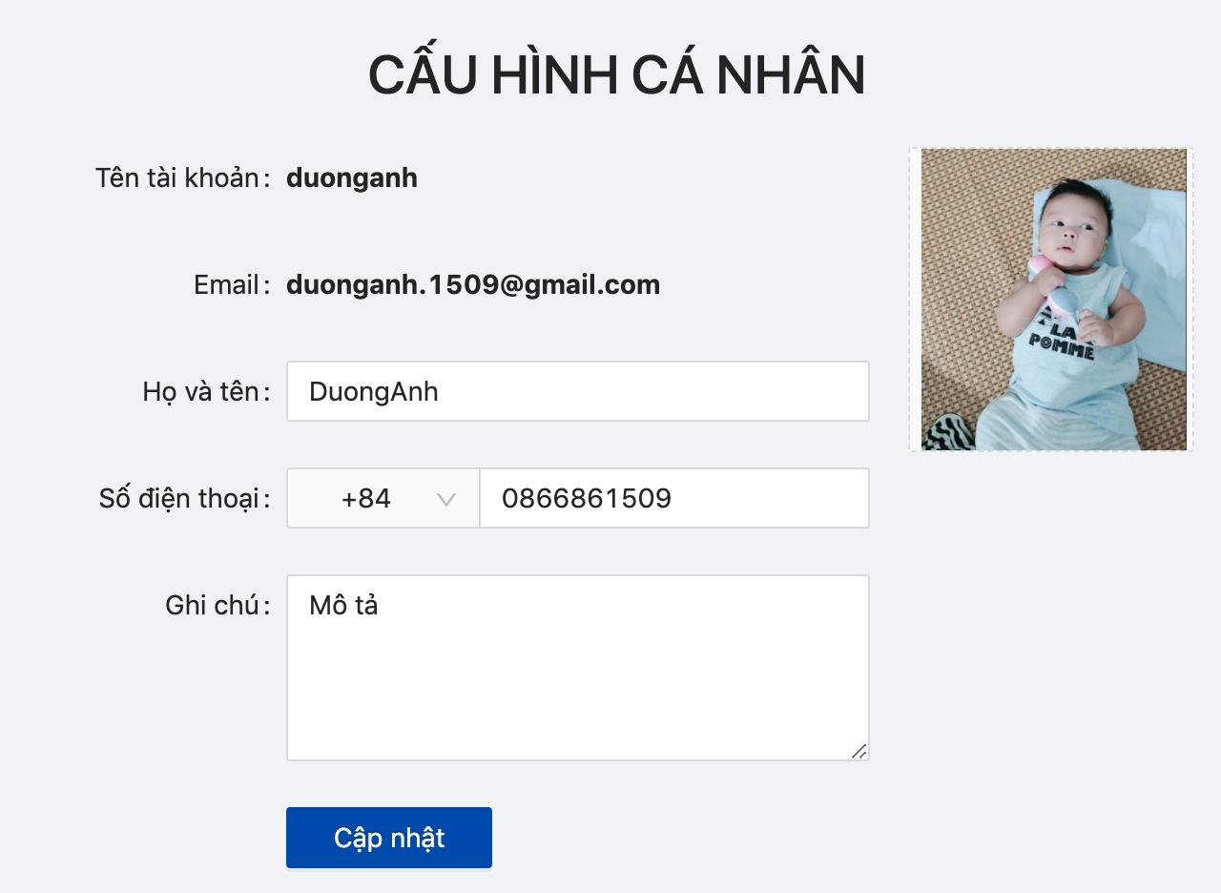Viewport: 1221px width, 893px height.
Task: Click the Tên tài khoản label
Action: (x=177, y=178)
